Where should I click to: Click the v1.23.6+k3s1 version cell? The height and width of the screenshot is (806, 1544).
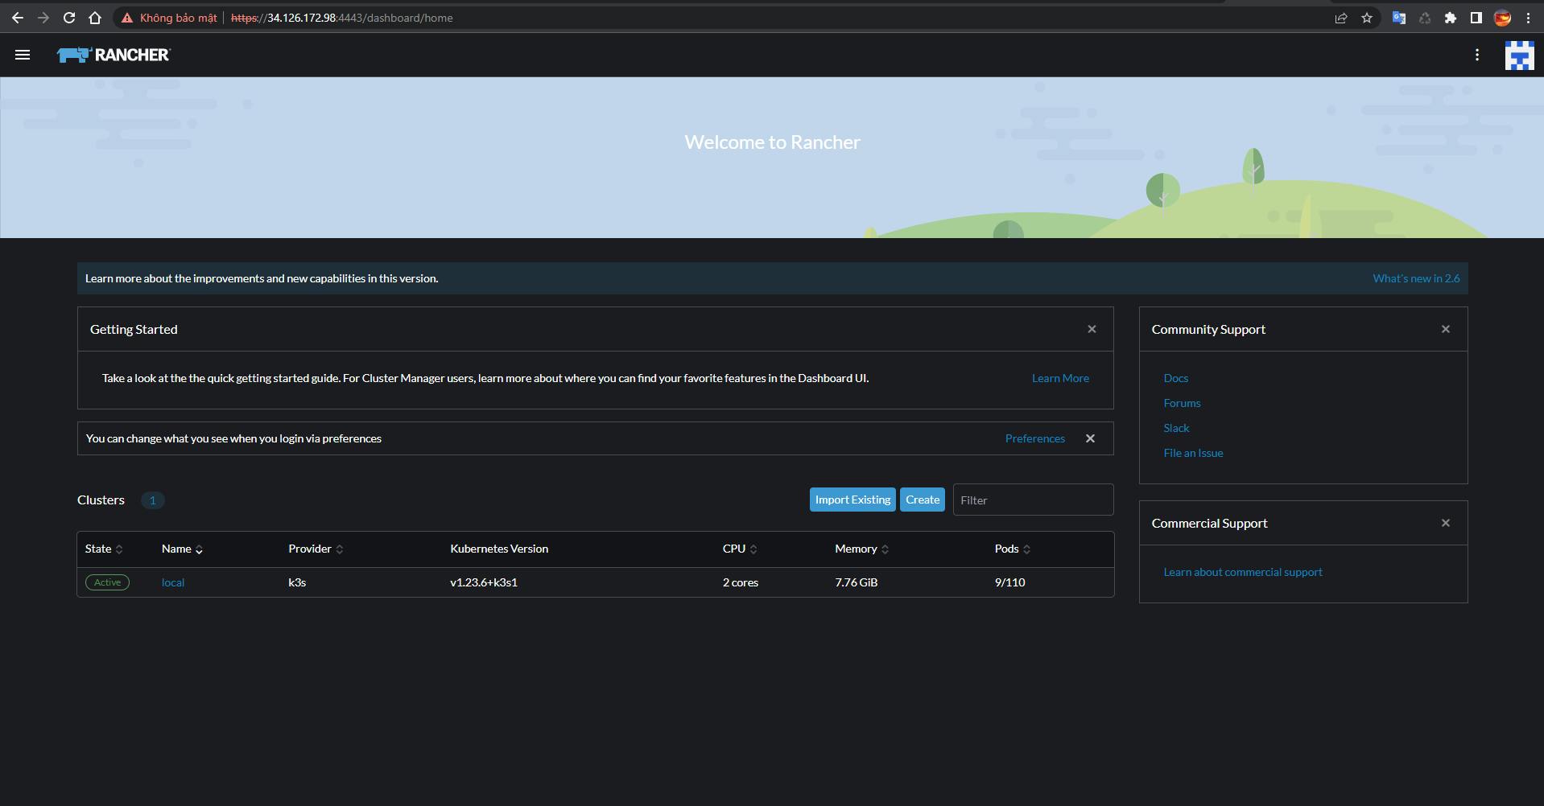click(484, 582)
